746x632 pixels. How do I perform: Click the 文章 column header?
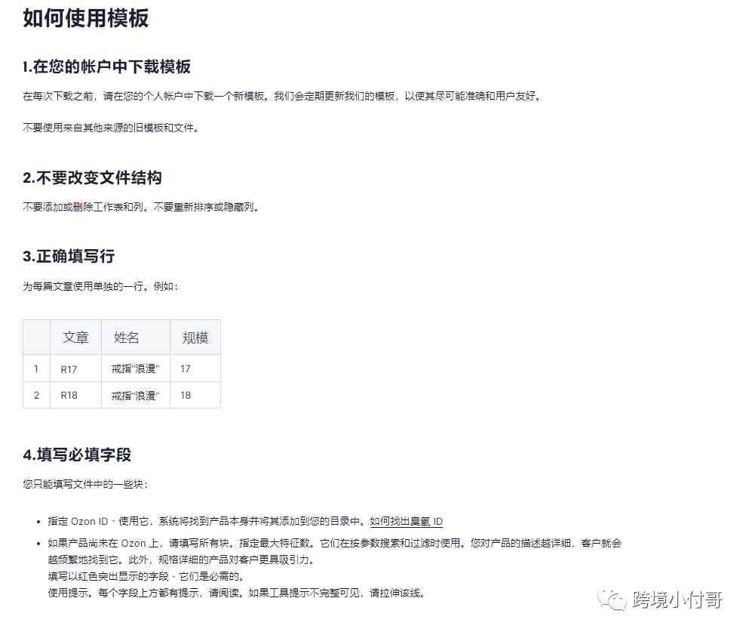click(x=75, y=338)
